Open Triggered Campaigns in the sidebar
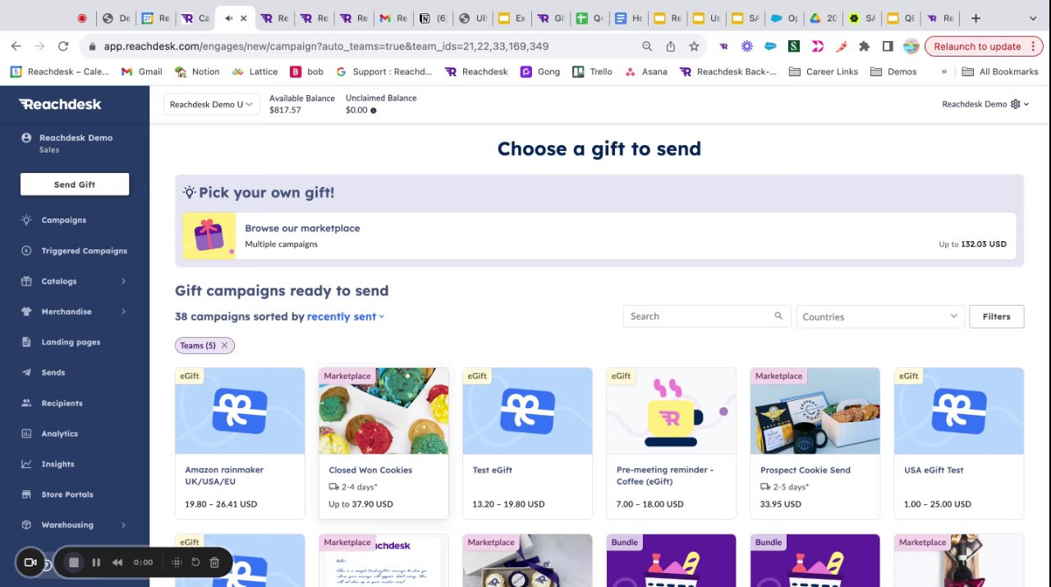1051x587 pixels. point(84,251)
